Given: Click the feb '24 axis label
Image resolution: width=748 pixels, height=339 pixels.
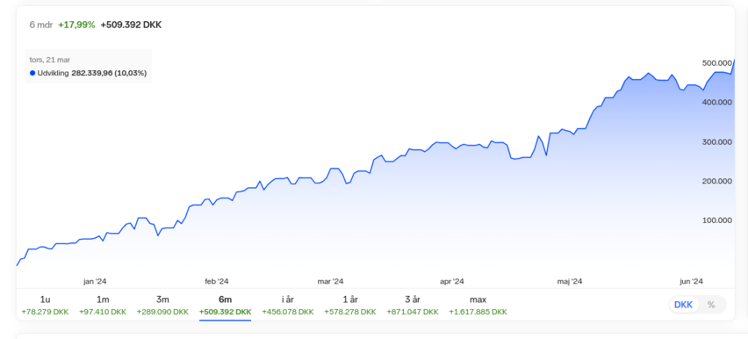Looking at the screenshot, I should tap(217, 281).
